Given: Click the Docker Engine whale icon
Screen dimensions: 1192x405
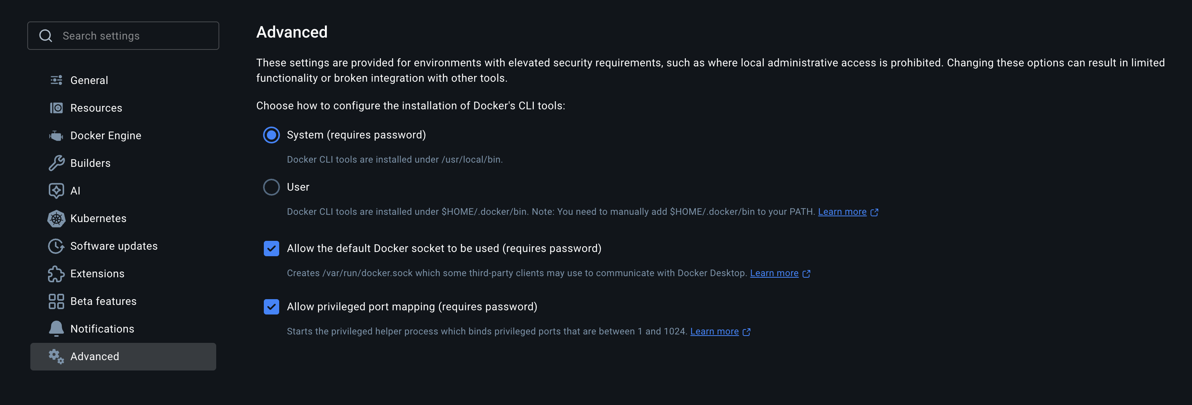Looking at the screenshot, I should tap(56, 135).
